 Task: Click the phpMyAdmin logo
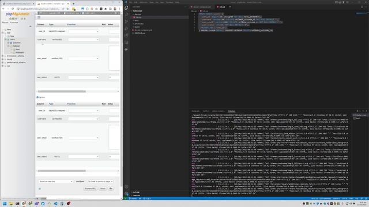[x=18, y=14]
